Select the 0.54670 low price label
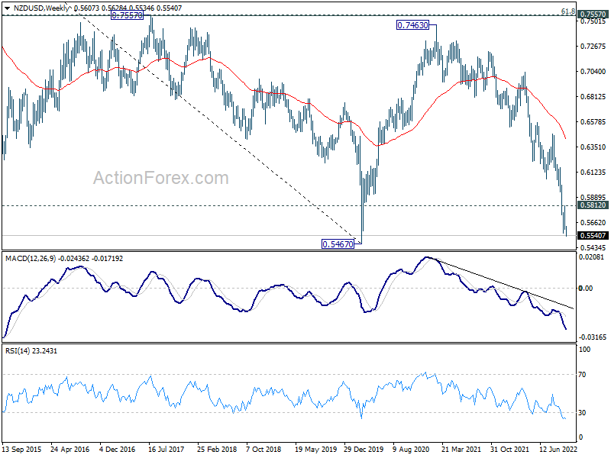Viewport: 611px width, 458px height. coord(338,244)
